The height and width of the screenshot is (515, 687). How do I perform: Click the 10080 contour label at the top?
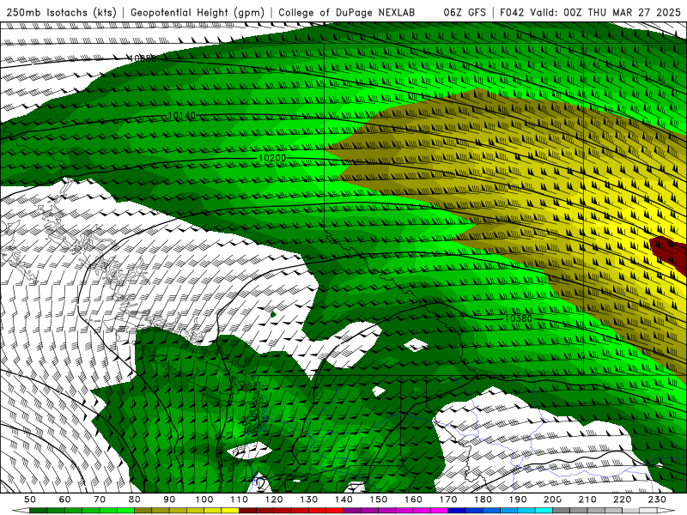(x=143, y=58)
